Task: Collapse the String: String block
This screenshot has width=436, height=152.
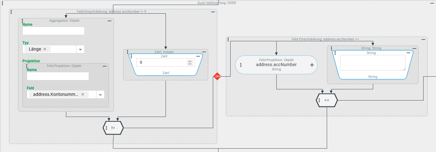Action: click(x=414, y=48)
